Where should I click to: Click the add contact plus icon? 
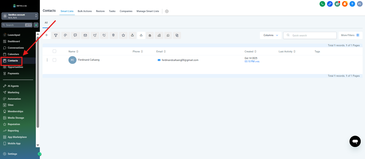click(47, 35)
